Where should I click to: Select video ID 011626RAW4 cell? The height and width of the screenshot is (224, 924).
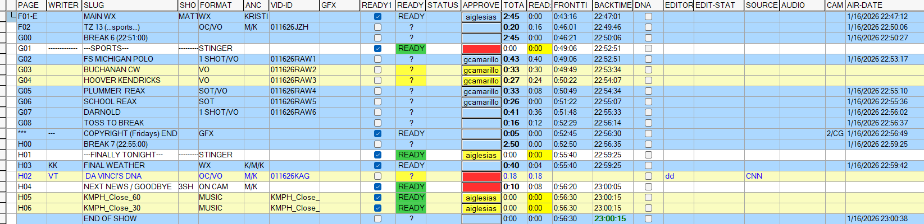tap(293, 91)
